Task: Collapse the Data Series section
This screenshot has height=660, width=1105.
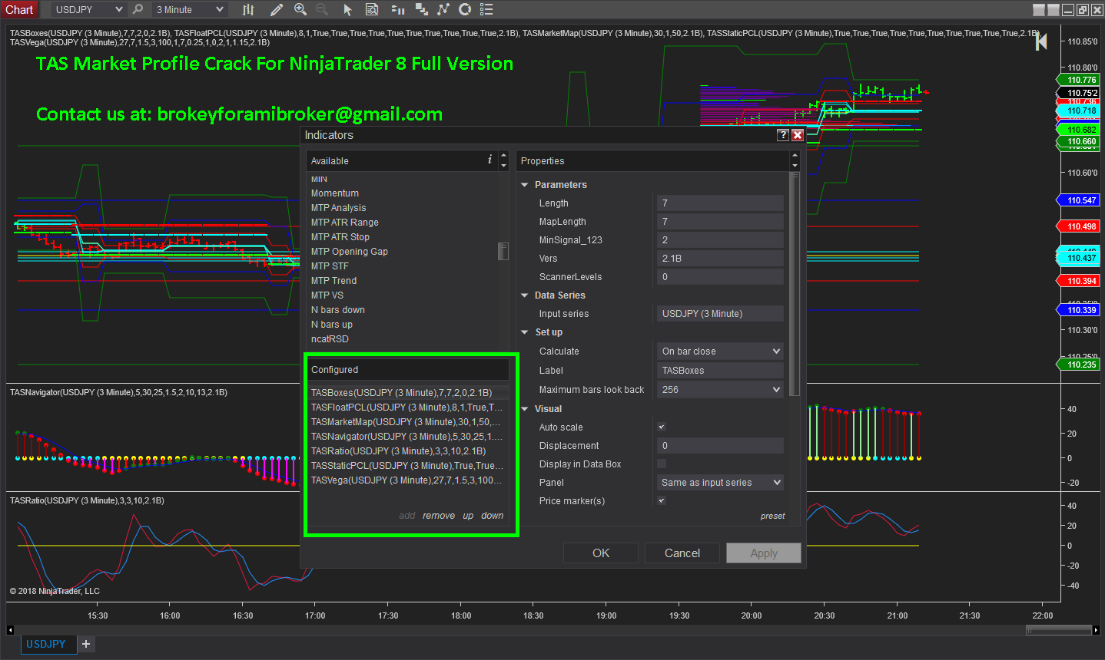Action: click(525, 295)
